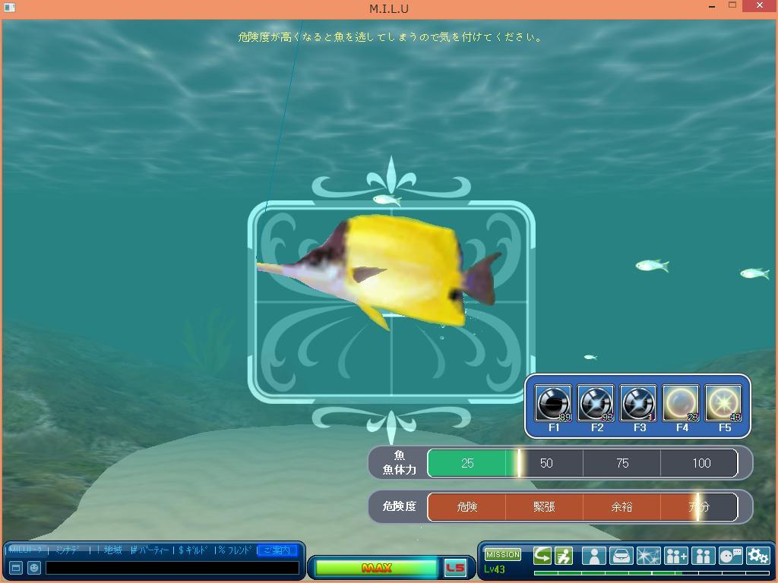
Task: Click the M.I.L.U window title
Action: [x=389, y=8]
